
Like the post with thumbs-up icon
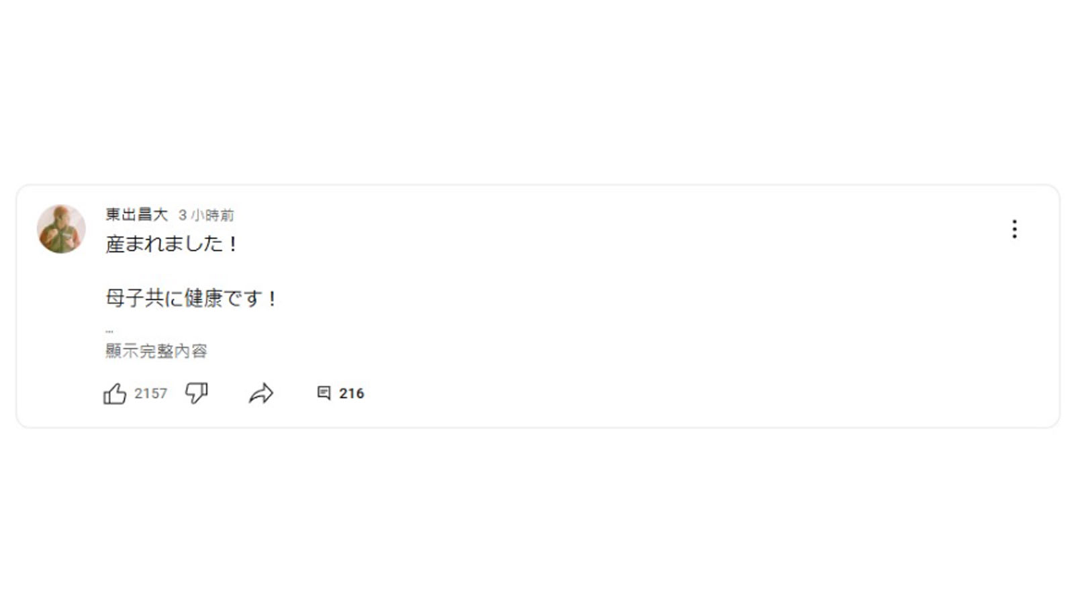point(115,393)
